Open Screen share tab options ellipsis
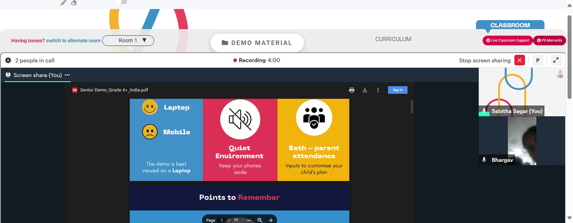This screenshot has height=223, width=573. pyautogui.click(x=67, y=75)
